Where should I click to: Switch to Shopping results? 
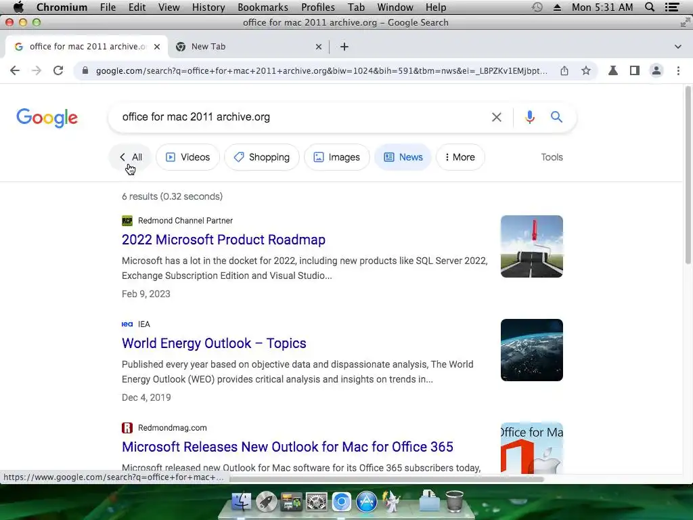tap(262, 157)
